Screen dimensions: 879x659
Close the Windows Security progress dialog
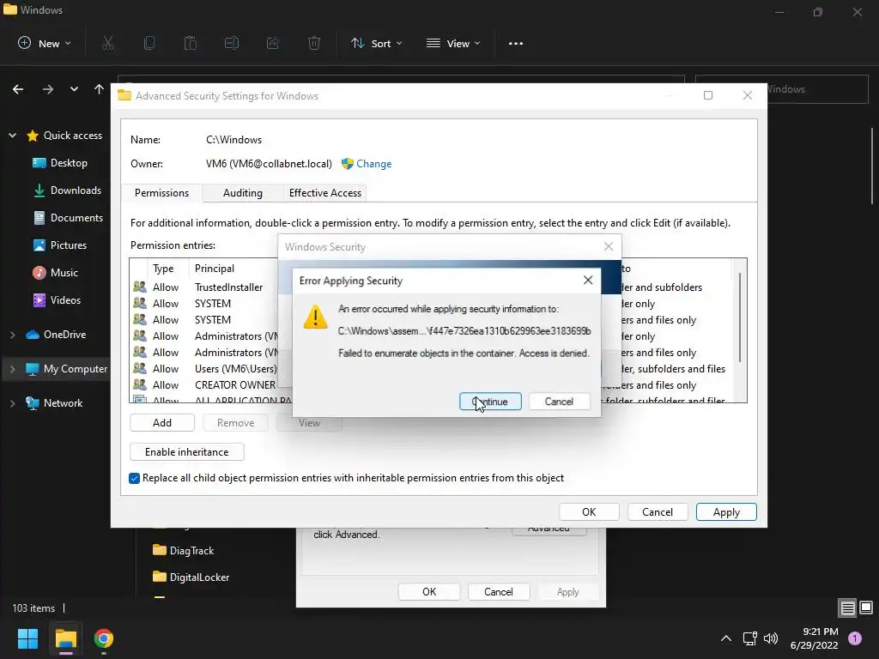(x=609, y=246)
